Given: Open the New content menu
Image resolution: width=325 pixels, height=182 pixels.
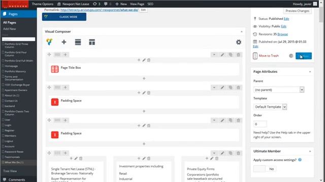Looking at the screenshot, I should pyautogui.click(x=121, y=4).
